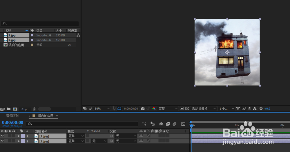The width and height of the screenshot is (290, 152).
Task: Open the Graph Editor icon
Action: click(183, 124)
